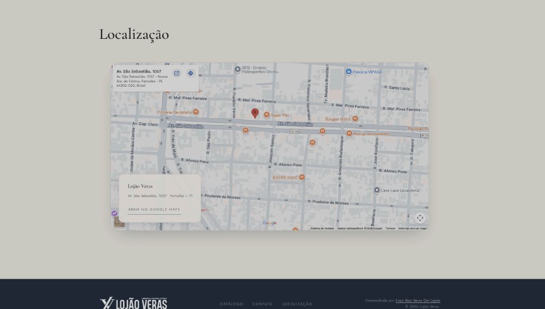The height and width of the screenshot is (309, 545).
Task: Select the Marujo Restaurantes marker icon
Action: click(349, 134)
